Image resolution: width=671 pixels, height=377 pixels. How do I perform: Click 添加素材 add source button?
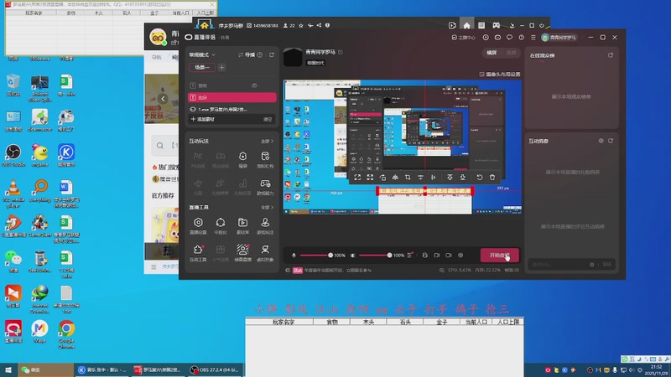pos(202,119)
